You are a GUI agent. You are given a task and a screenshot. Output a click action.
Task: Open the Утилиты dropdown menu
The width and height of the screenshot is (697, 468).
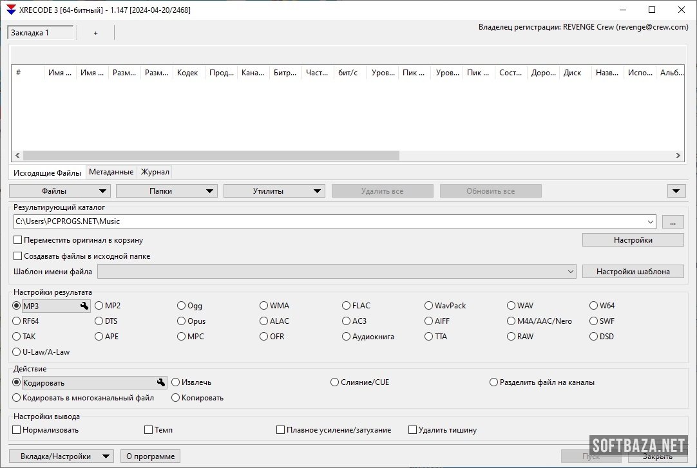pos(274,191)
